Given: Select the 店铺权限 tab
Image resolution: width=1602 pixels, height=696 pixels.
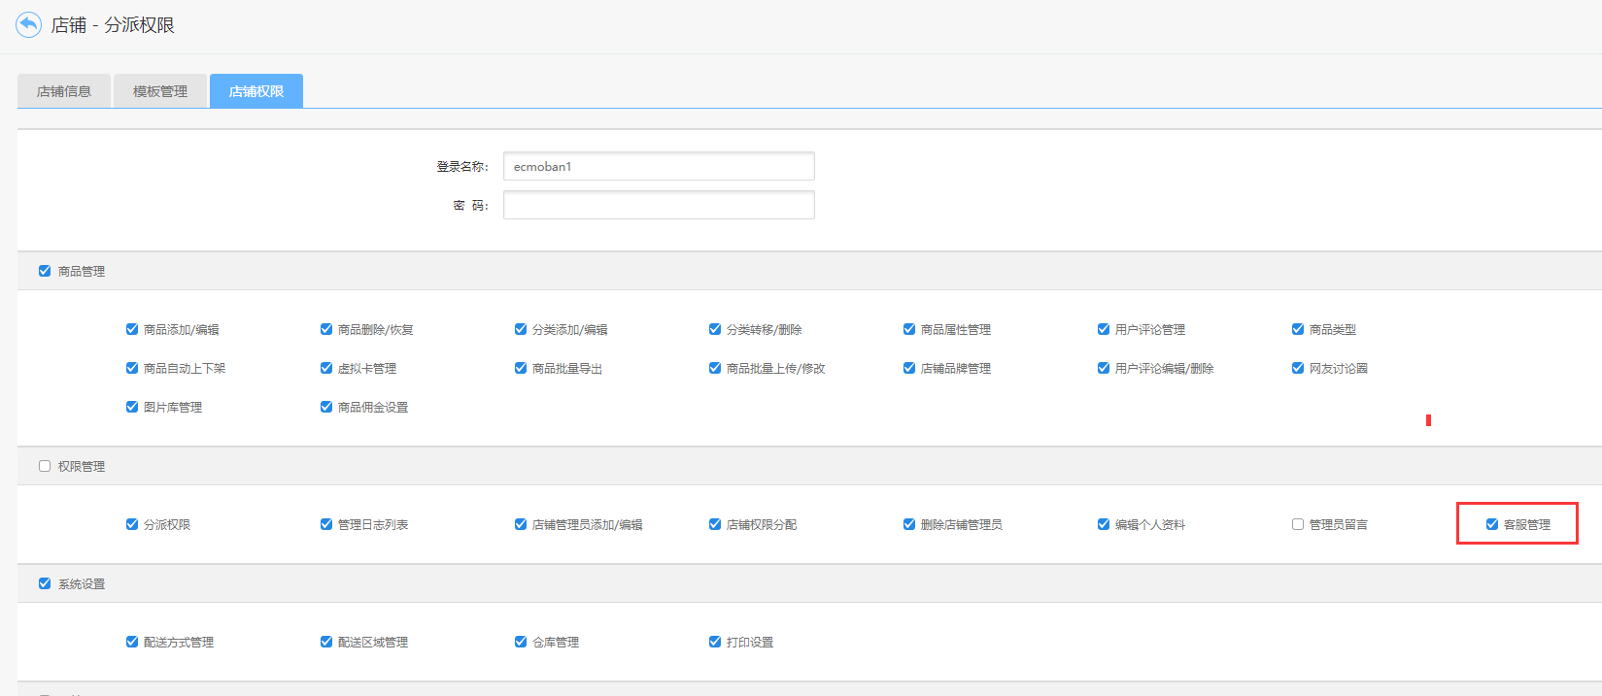Looking at the screenshot, I should tap(256, 91).
